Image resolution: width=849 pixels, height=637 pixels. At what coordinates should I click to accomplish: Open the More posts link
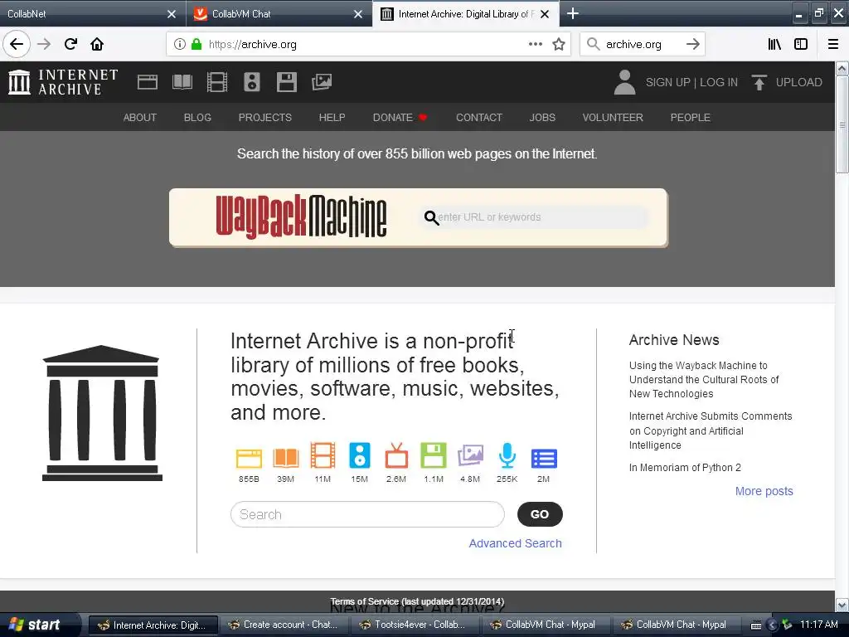point(764,491)
